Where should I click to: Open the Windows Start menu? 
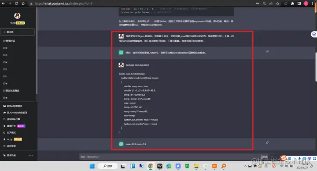[92, 166]
